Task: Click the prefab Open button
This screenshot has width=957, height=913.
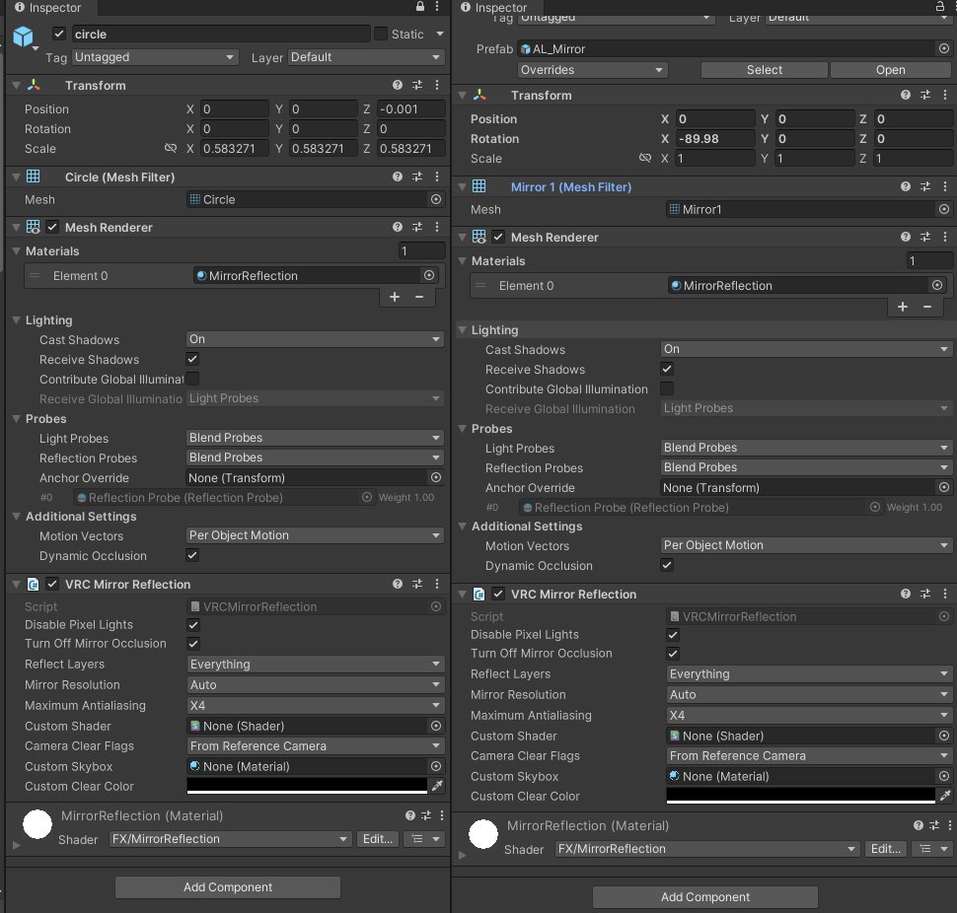Action: pyautogui.click(x=891, y=70)
